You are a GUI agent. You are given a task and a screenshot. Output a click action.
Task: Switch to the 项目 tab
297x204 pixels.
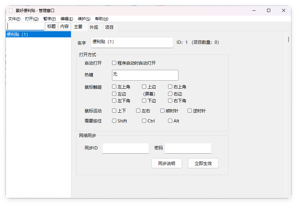110,27
